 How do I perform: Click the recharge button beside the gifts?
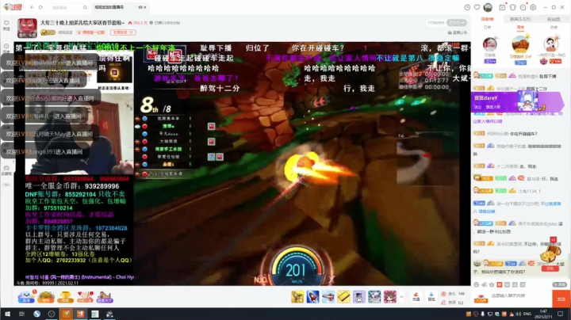[x=416, y=297]
